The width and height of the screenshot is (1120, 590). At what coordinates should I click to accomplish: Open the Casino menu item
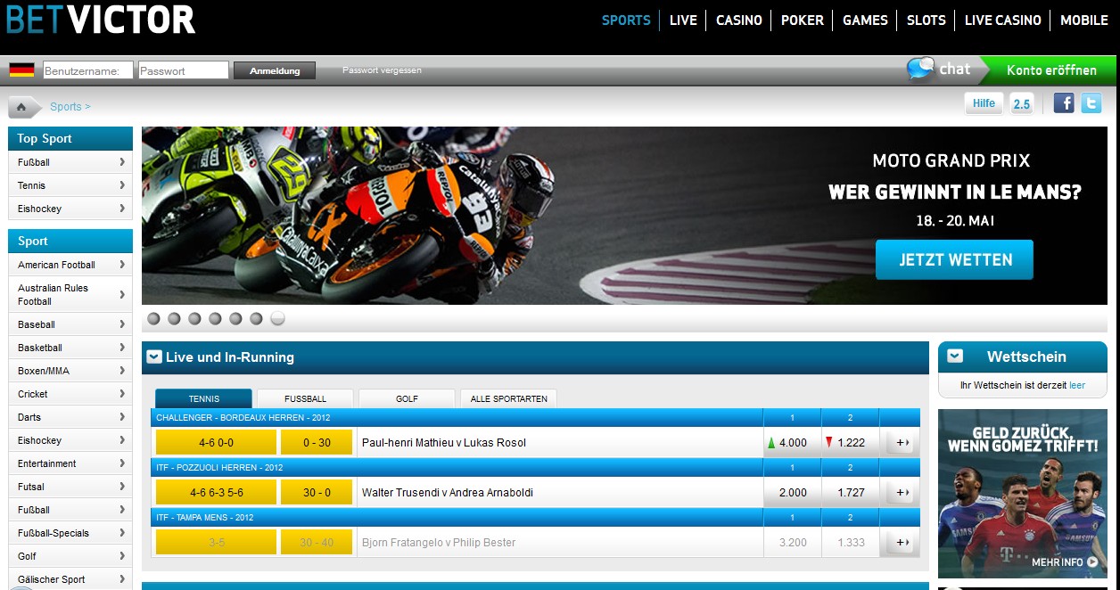(738, 20)
